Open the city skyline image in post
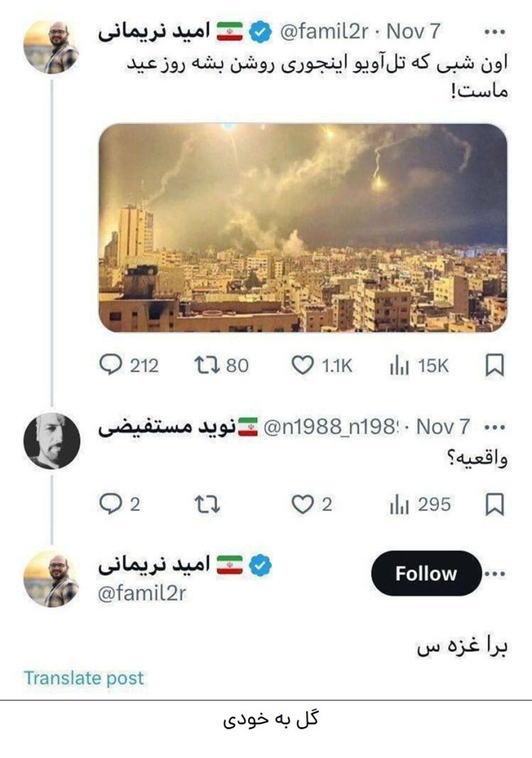This screenshot has width=532, height=758. (x=303, y=227)
